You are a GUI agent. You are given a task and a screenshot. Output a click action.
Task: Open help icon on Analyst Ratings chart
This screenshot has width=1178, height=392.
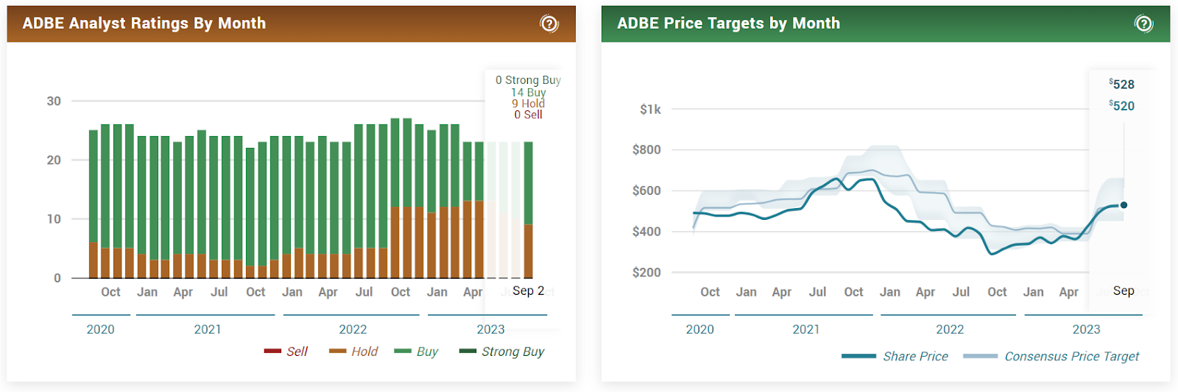(x=549, y=24)
